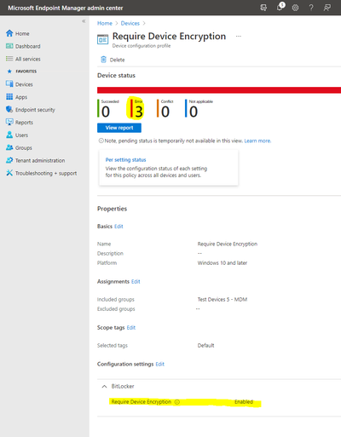
Task: Click the Error count of 3
Action: (139, 112)
